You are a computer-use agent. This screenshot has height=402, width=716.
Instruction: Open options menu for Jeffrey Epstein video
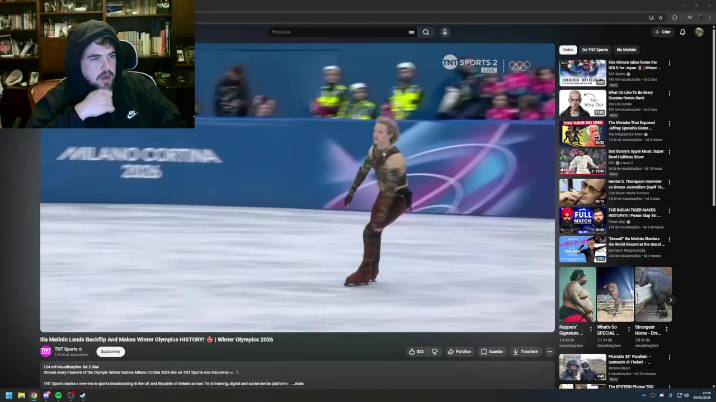669,123
